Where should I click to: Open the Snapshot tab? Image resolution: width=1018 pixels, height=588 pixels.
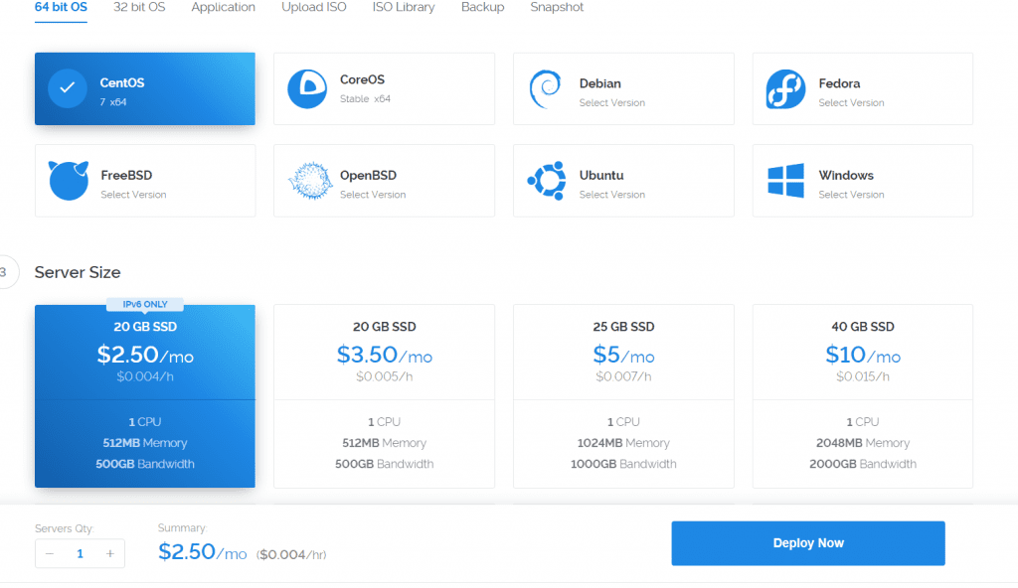[557, 7]
